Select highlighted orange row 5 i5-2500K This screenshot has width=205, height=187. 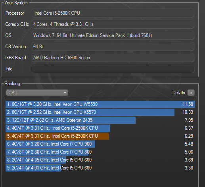point(100,136)
